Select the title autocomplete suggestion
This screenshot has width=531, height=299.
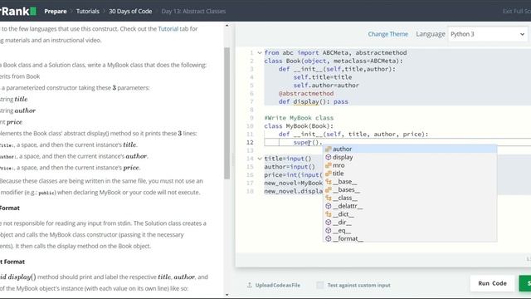(x=410, y=174)
